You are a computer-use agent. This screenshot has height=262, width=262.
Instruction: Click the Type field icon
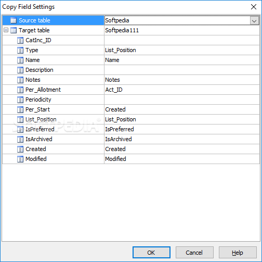pyautogui.click(x=20, y=50)
